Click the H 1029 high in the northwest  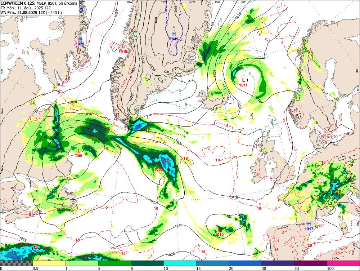click(80, 41)
